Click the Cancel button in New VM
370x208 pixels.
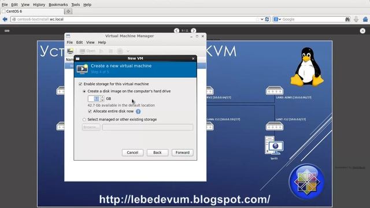point(132,153)
